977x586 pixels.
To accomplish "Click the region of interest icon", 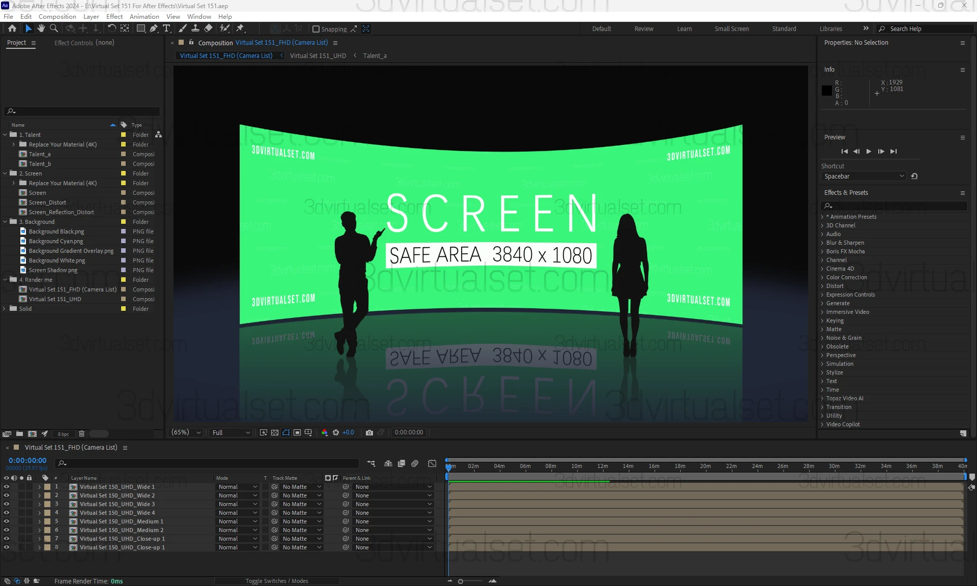I will [297, 432].
